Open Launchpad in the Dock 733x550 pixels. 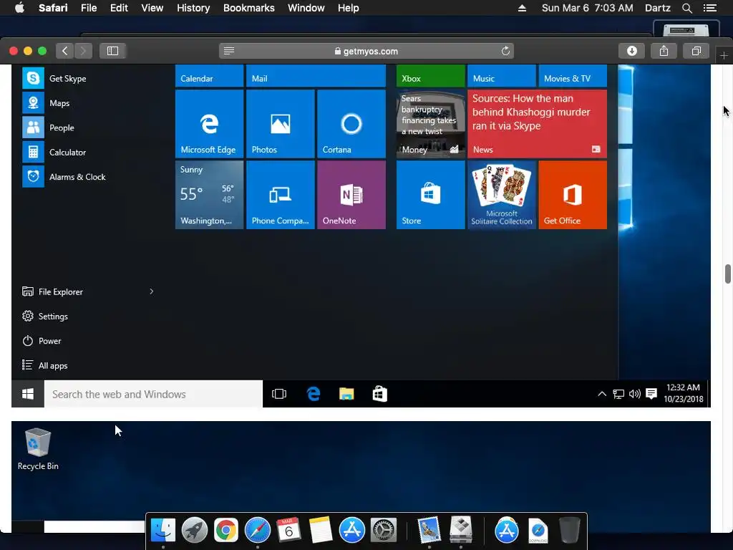coord(195,530)
